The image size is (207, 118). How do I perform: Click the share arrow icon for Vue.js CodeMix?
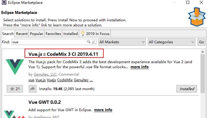[33, 89]
